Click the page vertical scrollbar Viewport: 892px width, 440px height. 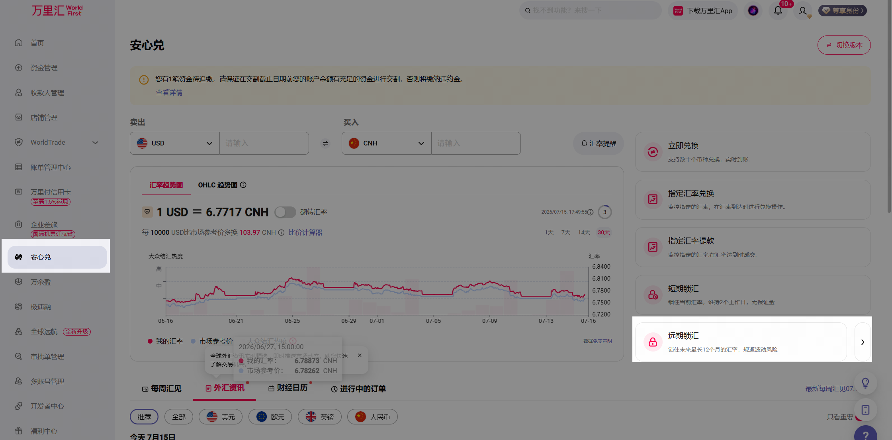click(x=889, y=107)
